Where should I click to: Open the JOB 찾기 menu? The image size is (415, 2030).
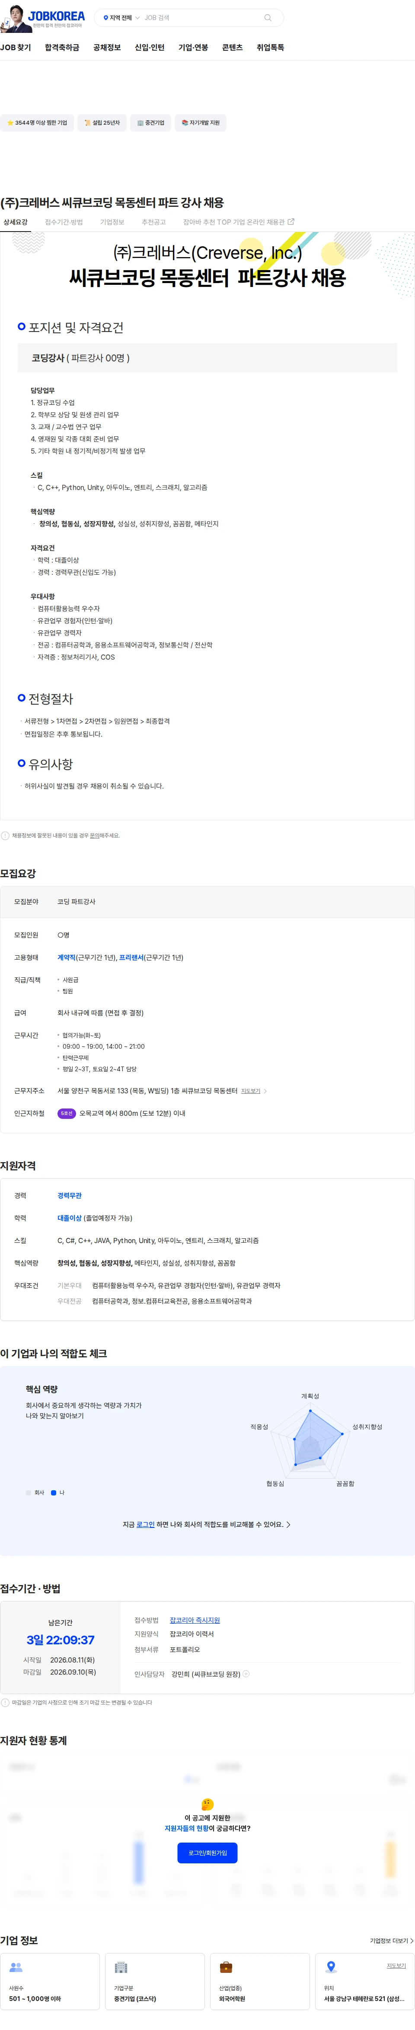coord(16,48)
